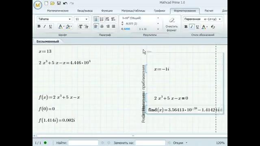The image size is (260, 146).
Task: Apply the highlight fill color
Action: pos(68,26)
